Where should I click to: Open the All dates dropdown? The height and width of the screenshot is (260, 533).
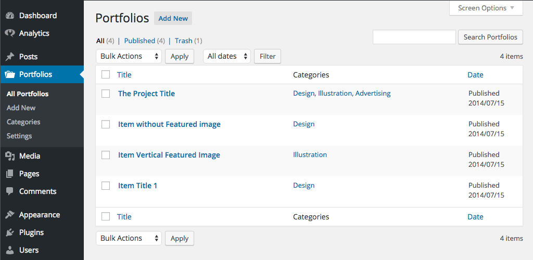227,56
